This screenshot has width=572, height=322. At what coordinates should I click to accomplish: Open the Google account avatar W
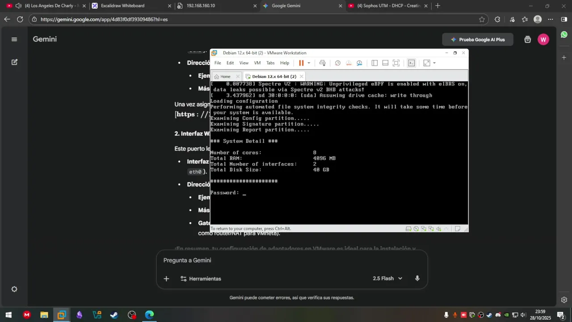coord(543,39)
